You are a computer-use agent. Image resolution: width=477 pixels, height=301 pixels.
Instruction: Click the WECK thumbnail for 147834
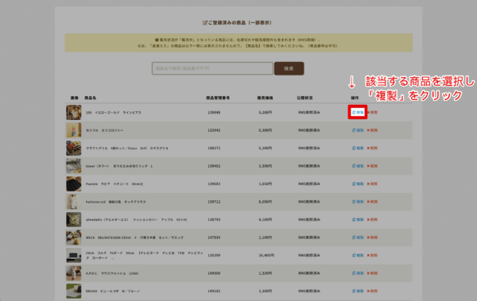pos(74,237)
